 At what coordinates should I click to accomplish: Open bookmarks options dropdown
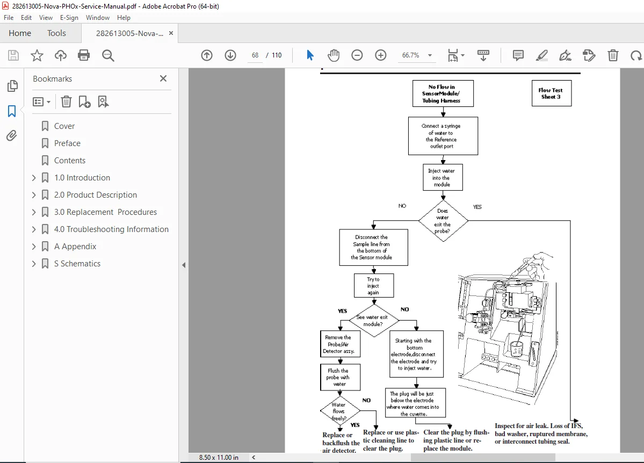41,102
